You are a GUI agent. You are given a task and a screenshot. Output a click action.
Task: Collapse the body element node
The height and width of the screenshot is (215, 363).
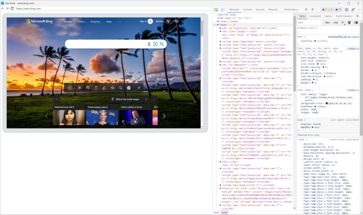coord(217,25)
